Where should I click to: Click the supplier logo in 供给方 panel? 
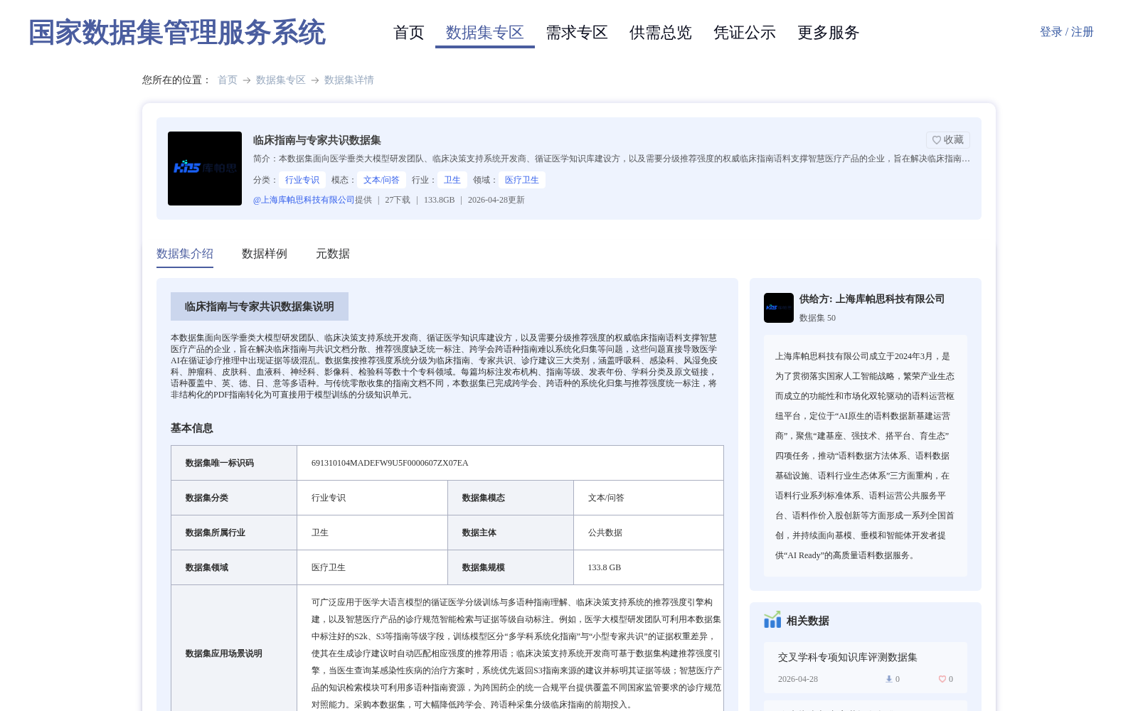pos(779,308)
